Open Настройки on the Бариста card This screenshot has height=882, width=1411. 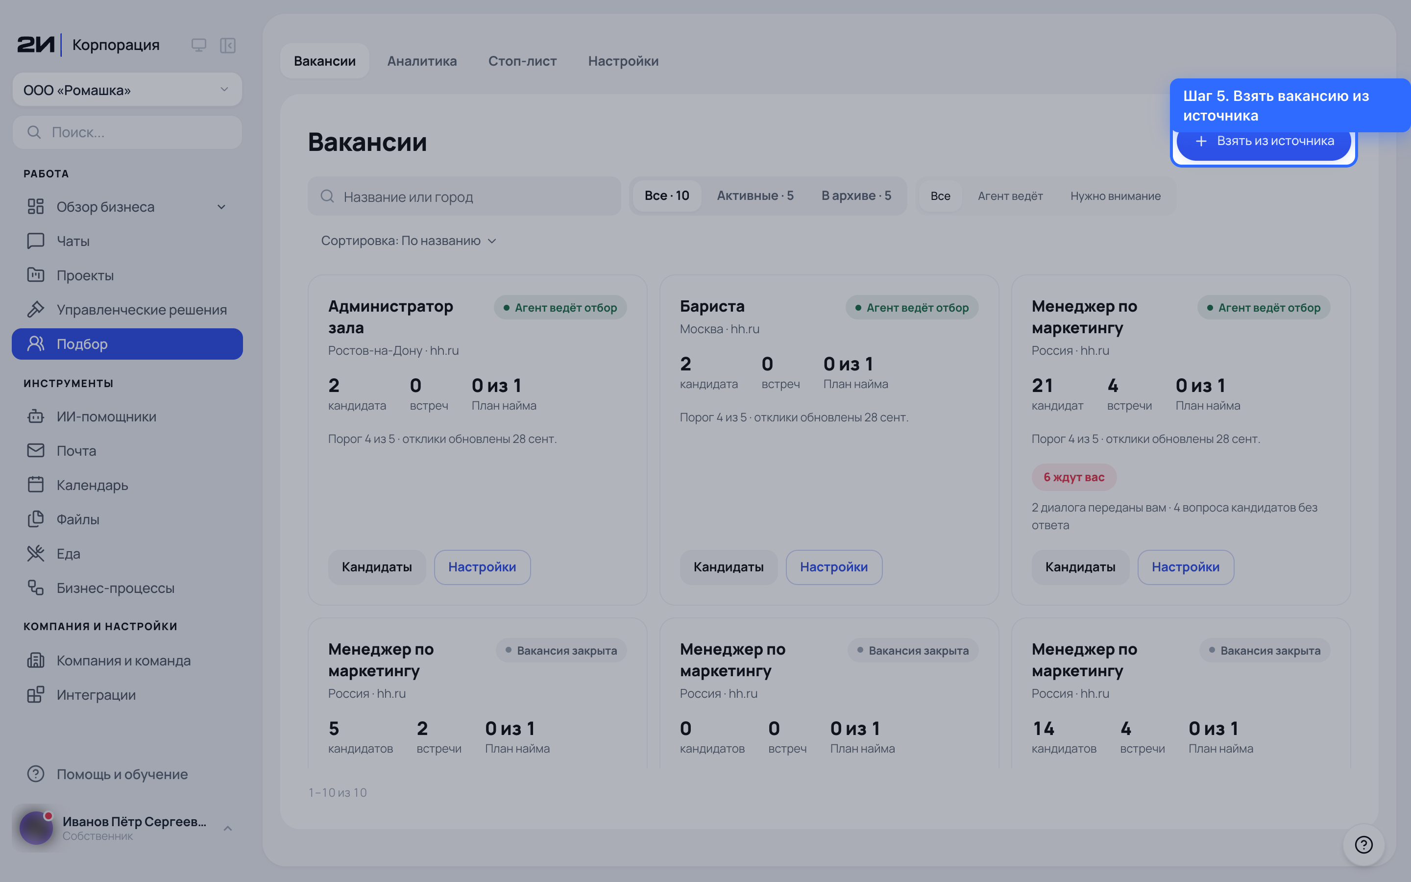(x=834, y=567)
